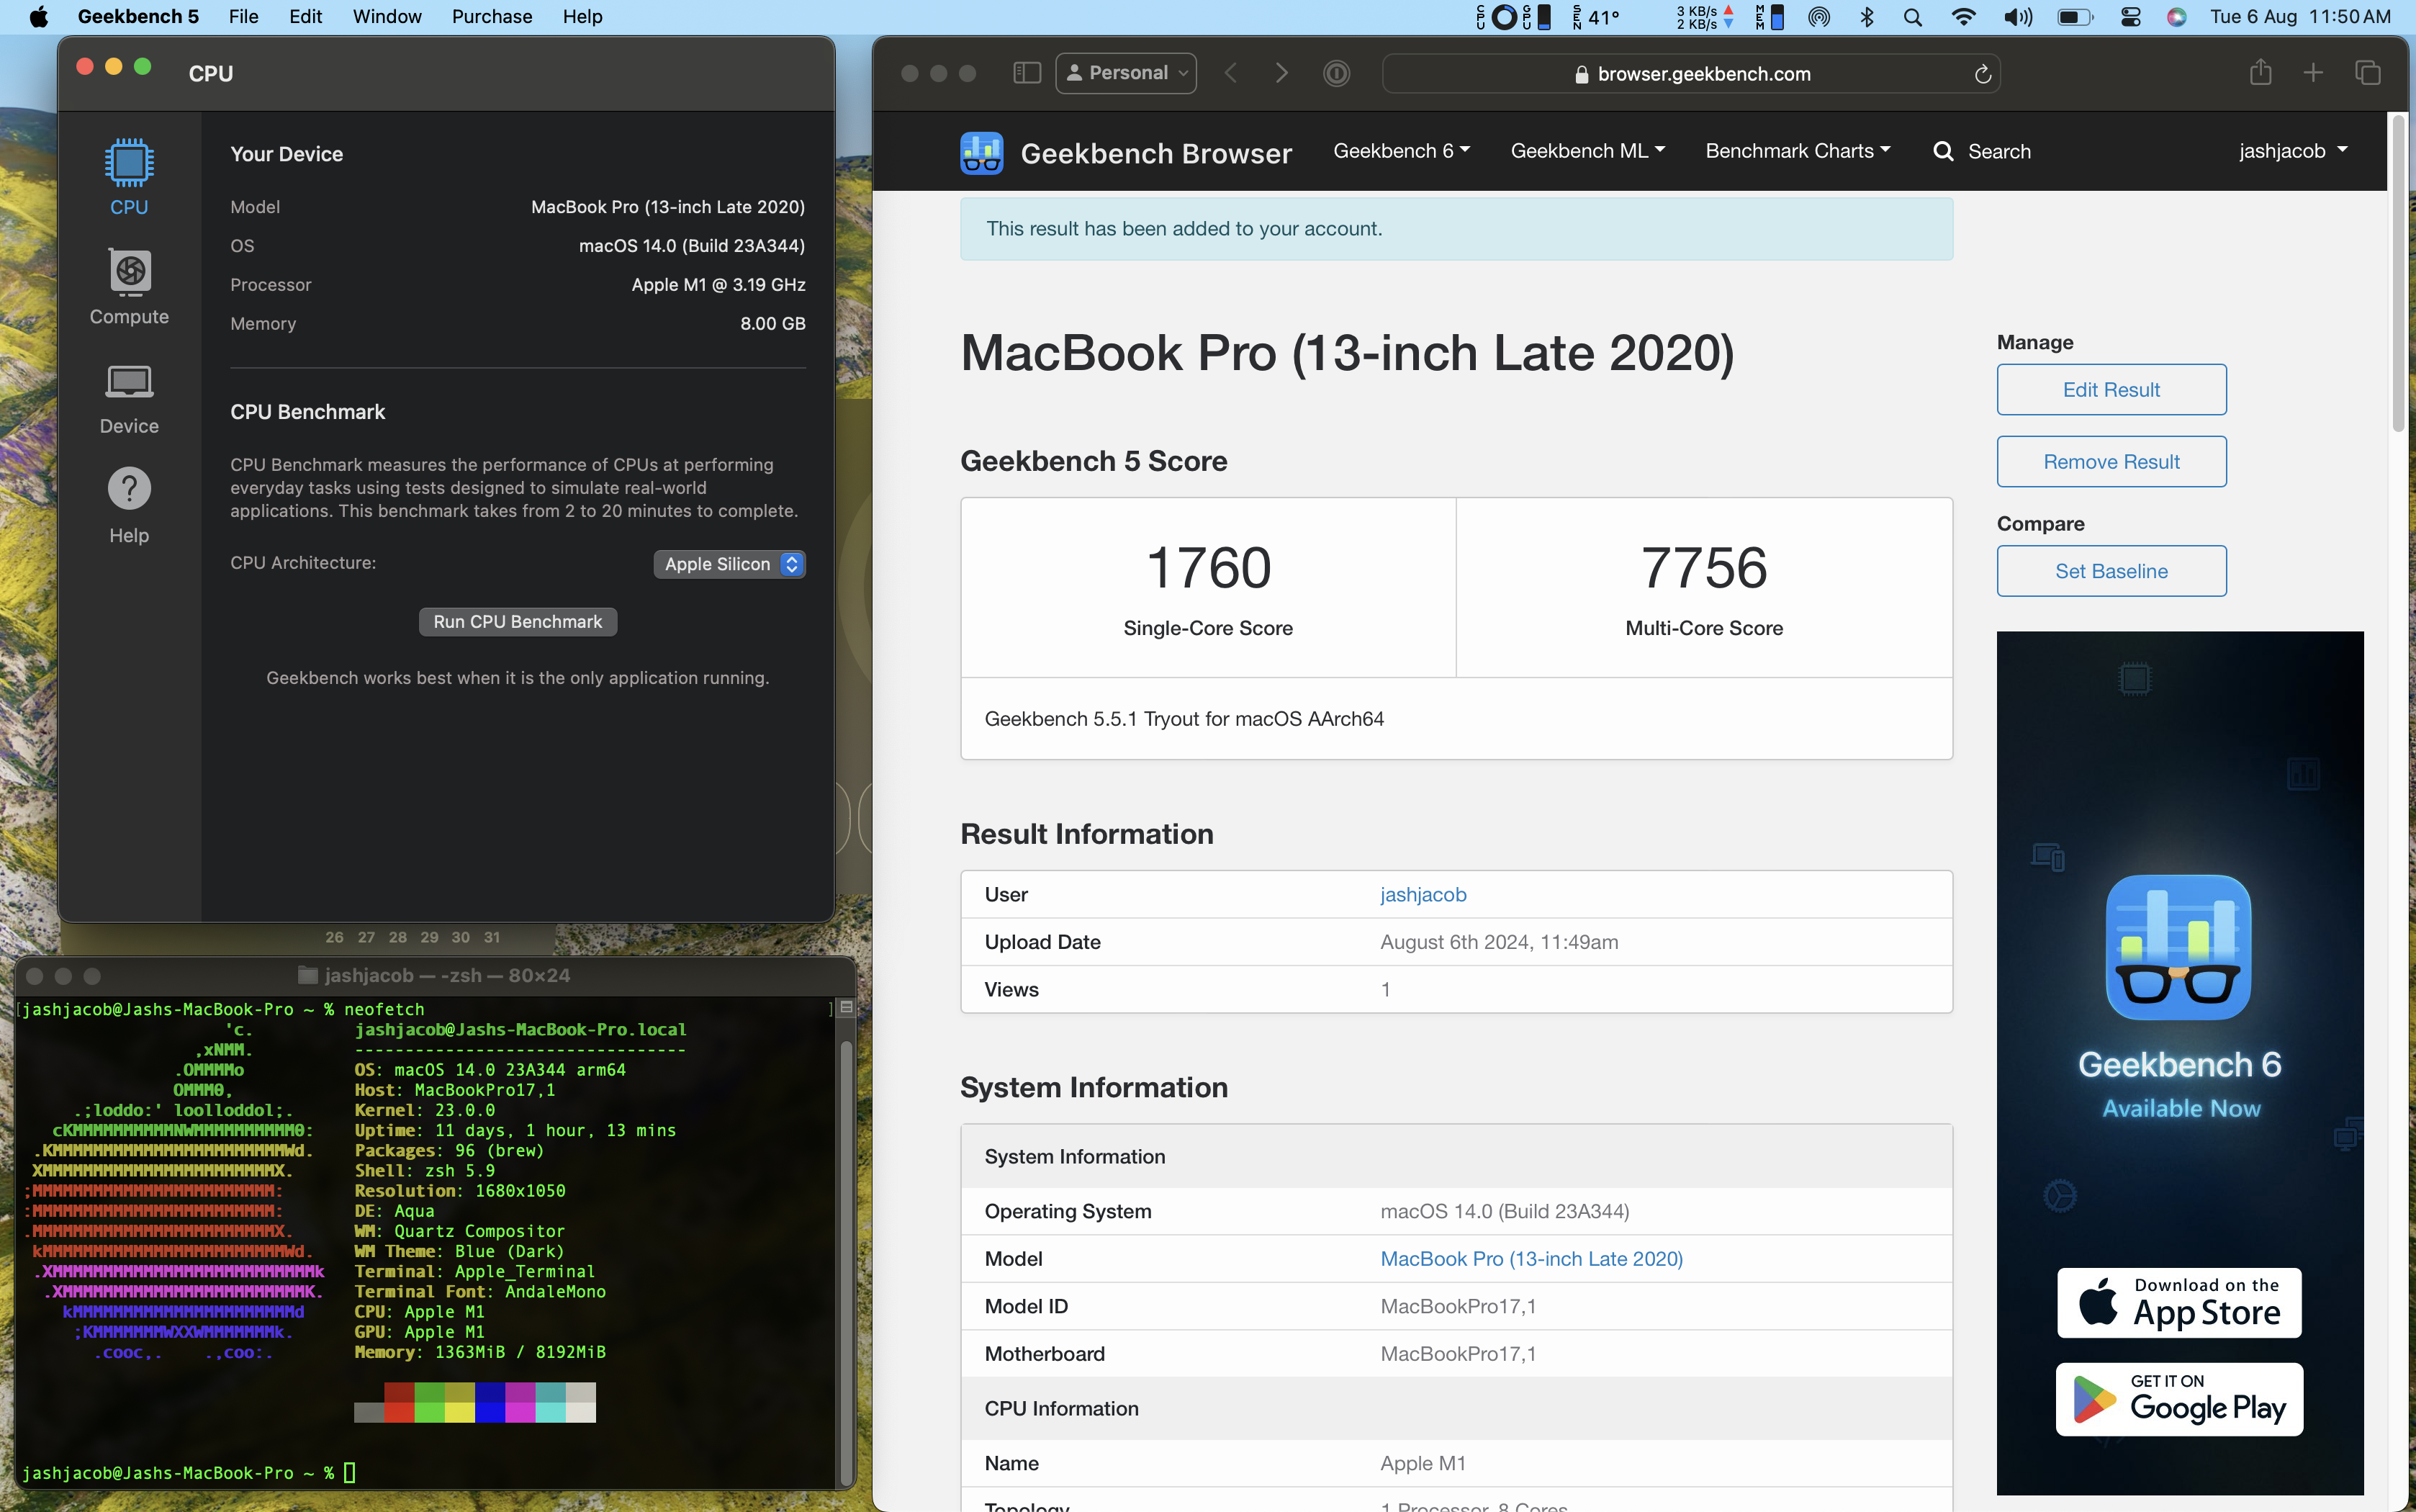Open the Purchase menu
2416x1512 pixels.
pos(492,17)
